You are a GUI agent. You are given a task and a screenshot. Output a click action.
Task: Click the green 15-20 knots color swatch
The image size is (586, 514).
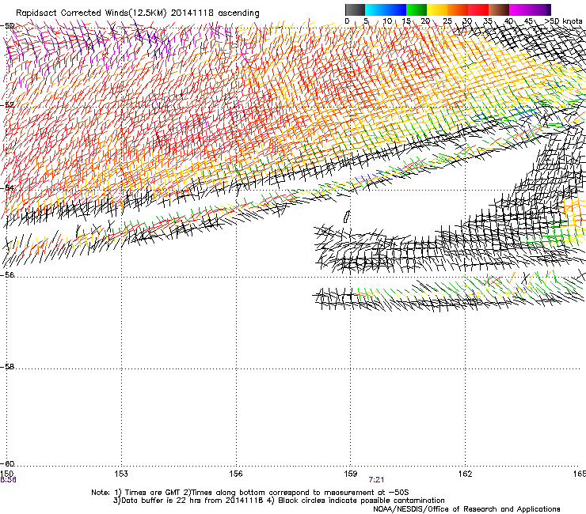point(417,9)
